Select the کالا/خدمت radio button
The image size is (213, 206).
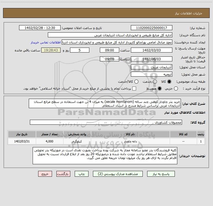coord(136,82)
